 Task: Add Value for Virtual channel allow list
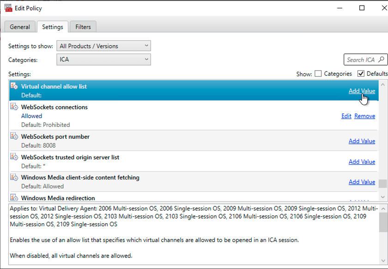tap(362, 91)
